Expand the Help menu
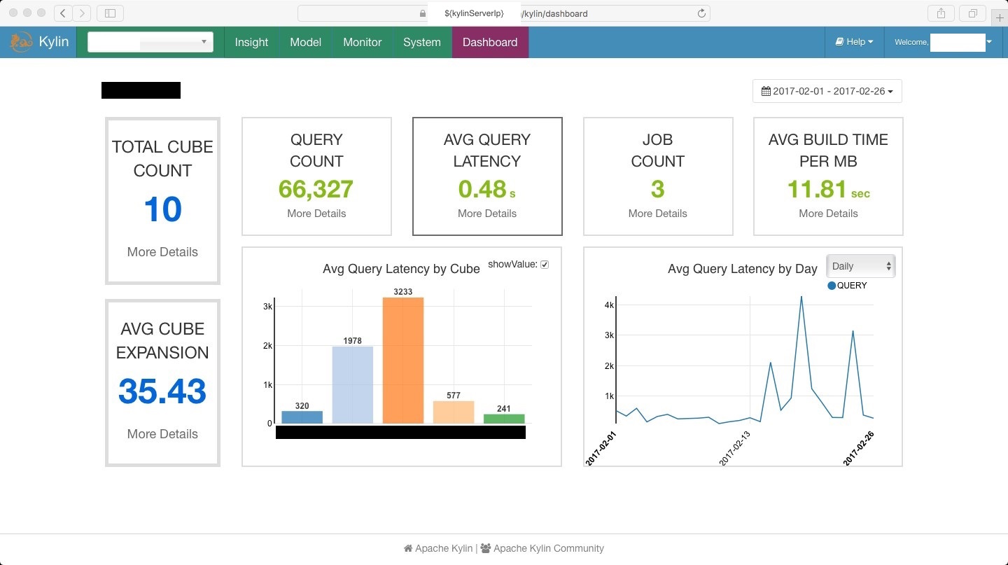 tap(854, 42)
